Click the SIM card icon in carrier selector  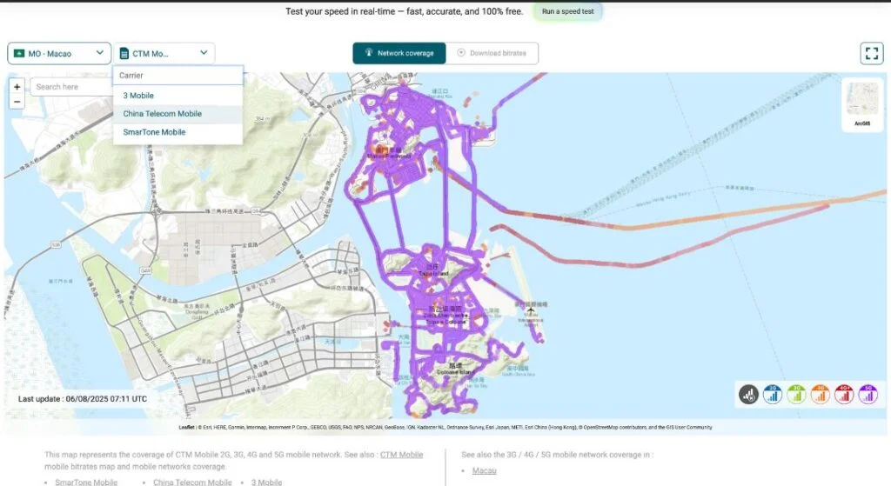[124, 54]
